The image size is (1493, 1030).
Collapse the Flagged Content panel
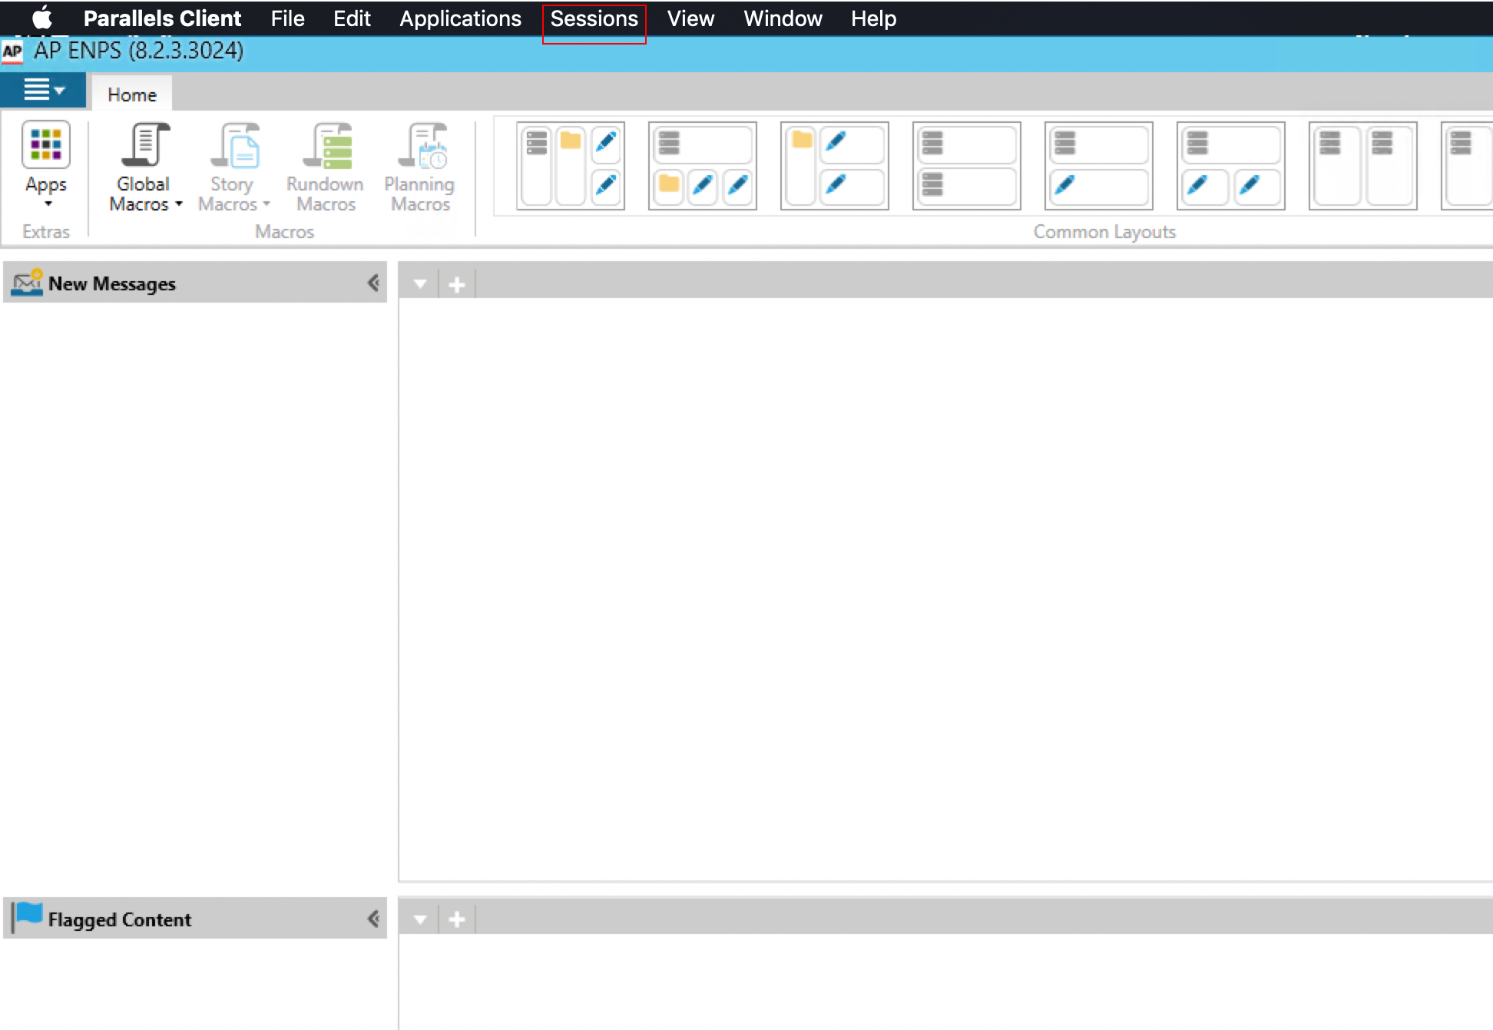(373, 919)
